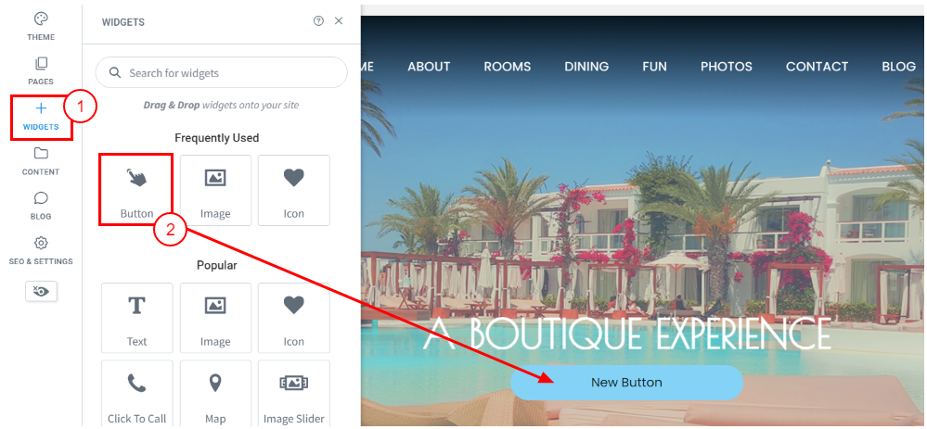Open SEO & Settings
The image size is (927, 429).
(41, 250)
